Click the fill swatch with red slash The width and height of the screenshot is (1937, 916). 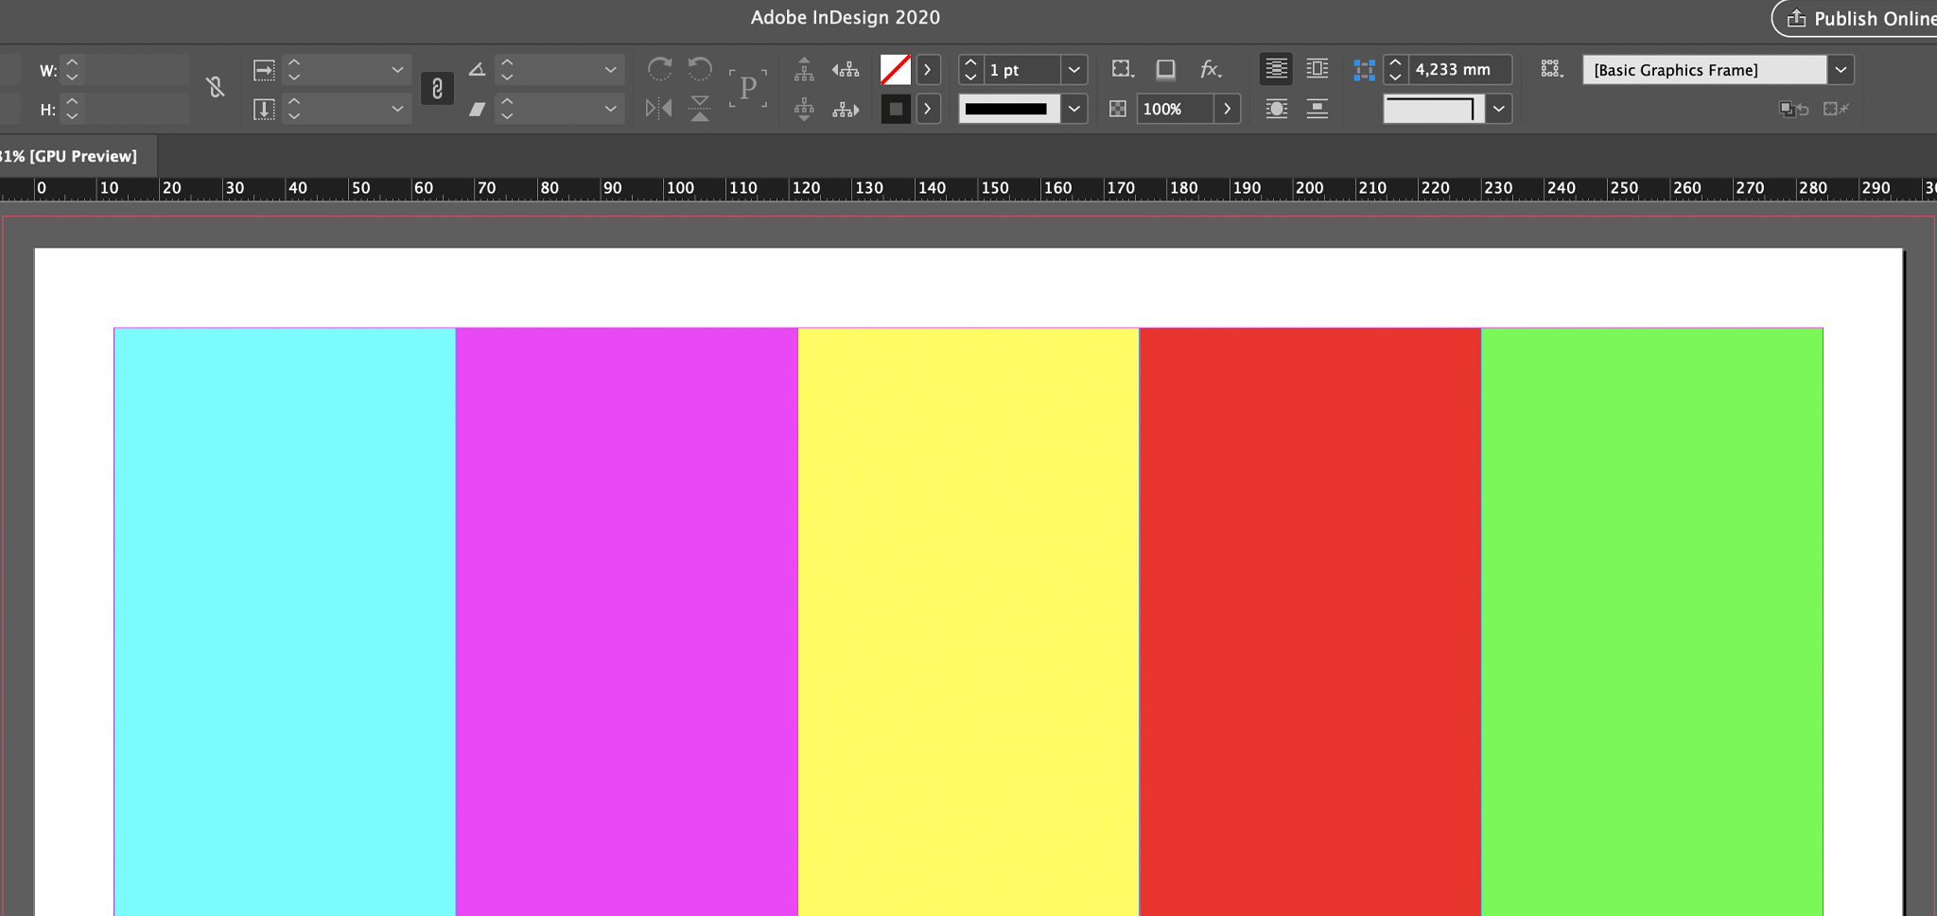(896, 69)
